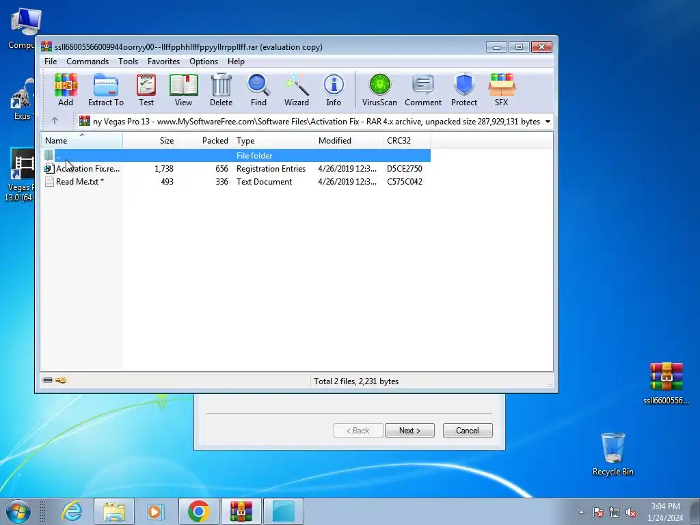Open Google Chrome from the taskbar

coord(199,511)
